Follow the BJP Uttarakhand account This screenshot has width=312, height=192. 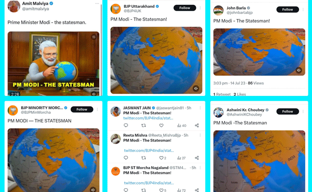185,8
